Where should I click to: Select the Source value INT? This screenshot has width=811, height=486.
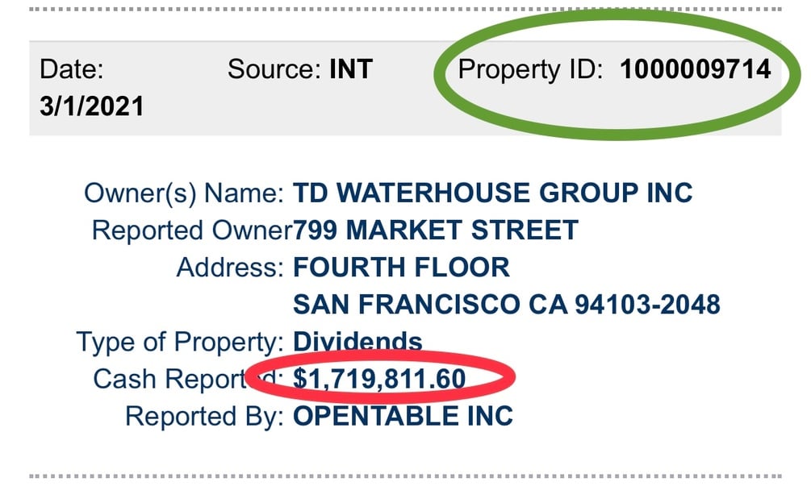[x=351, y=69]
